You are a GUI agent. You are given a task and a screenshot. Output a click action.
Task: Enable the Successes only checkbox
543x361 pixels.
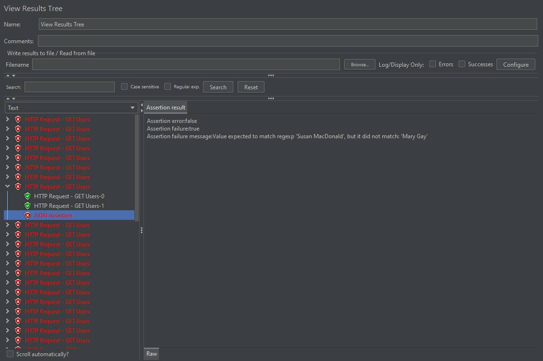[x=461, y=64]
